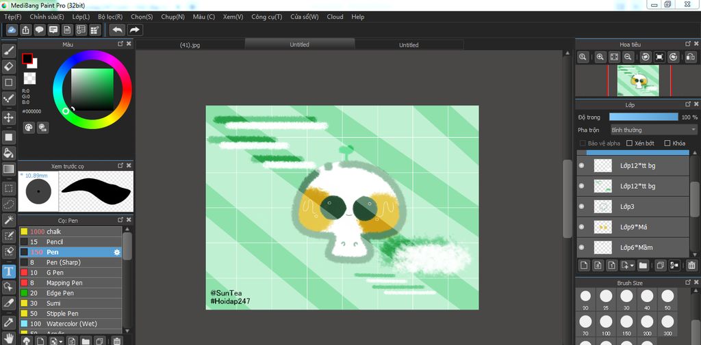Delete layer with trash icon in Lớp panel
The width and height of the screenshot is (701, 345).
(691, 266)
